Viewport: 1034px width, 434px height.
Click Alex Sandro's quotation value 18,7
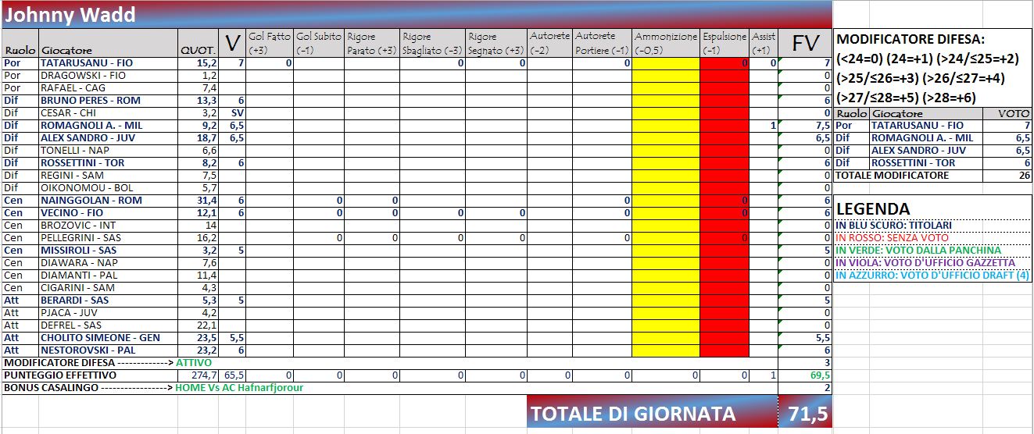pos(199,137)
